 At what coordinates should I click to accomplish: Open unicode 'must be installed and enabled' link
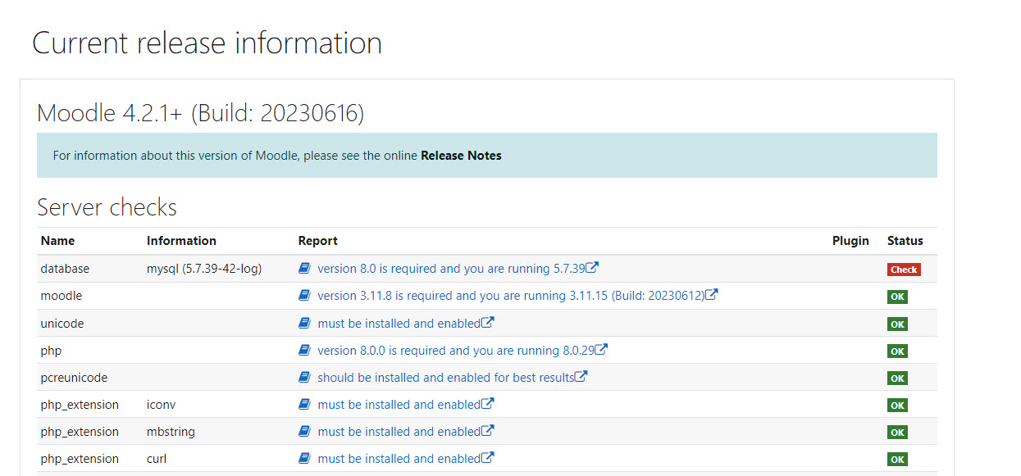point(399,324)
